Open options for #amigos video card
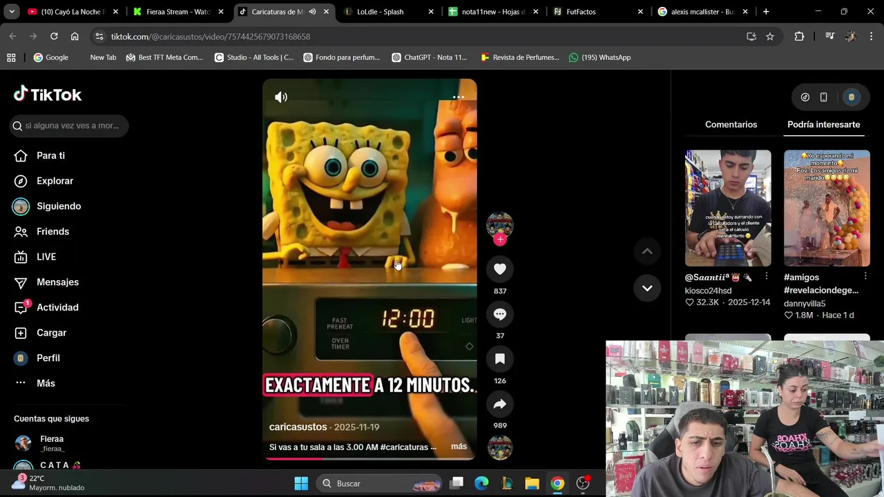This screenshot has height=497, width=884. (865, 277)
